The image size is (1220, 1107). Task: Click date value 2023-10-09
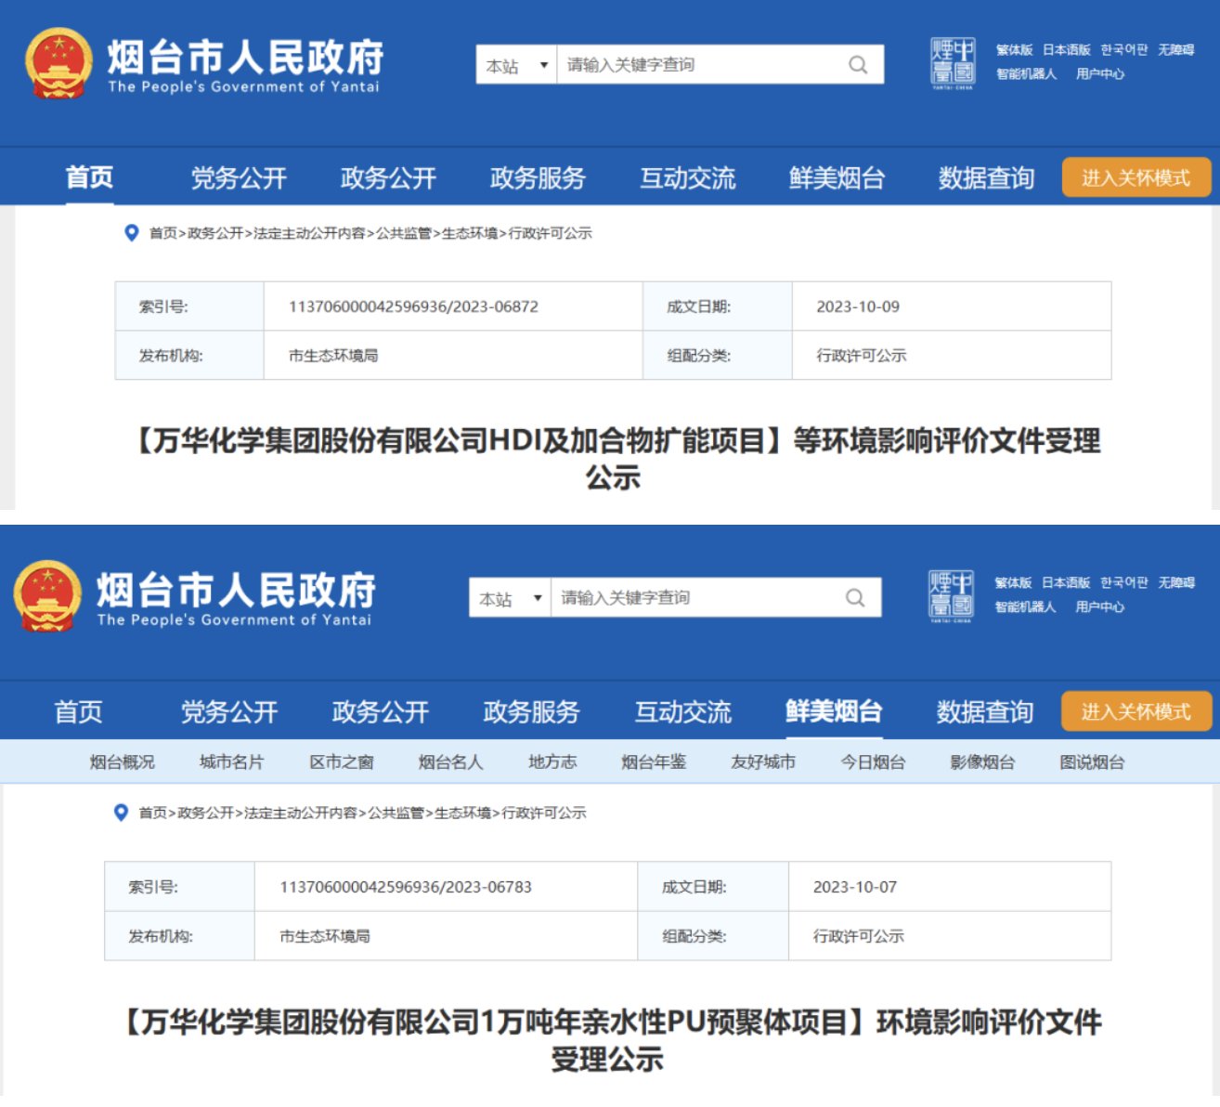[858, 306]
